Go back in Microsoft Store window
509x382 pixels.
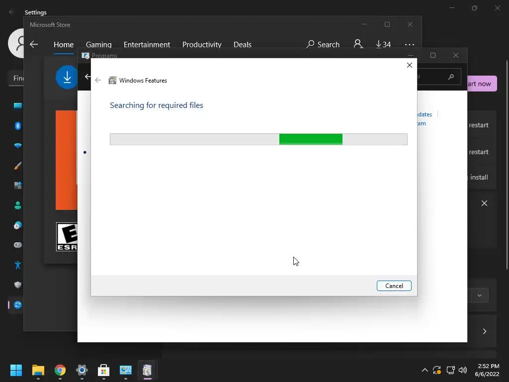[34, 44]
